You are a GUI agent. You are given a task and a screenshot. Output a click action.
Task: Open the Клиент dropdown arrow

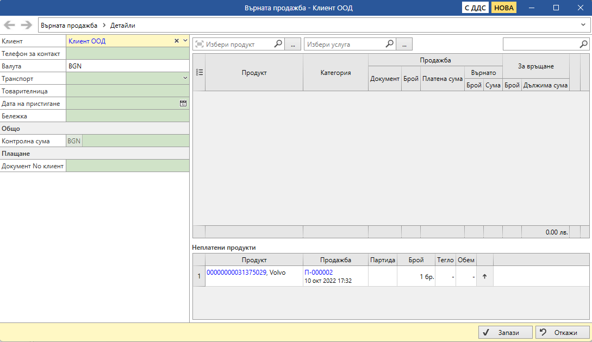click(185, 41)
